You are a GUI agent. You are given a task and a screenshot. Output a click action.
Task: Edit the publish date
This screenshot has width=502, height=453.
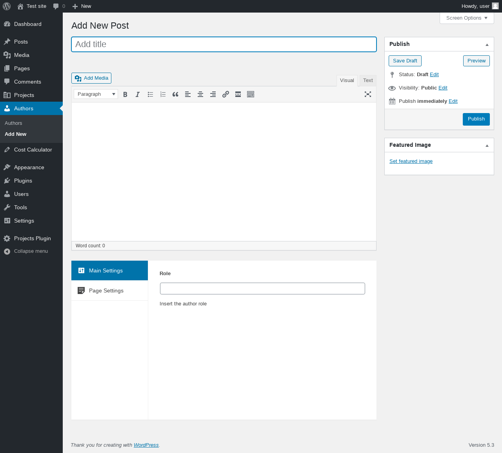click(453, 101)
